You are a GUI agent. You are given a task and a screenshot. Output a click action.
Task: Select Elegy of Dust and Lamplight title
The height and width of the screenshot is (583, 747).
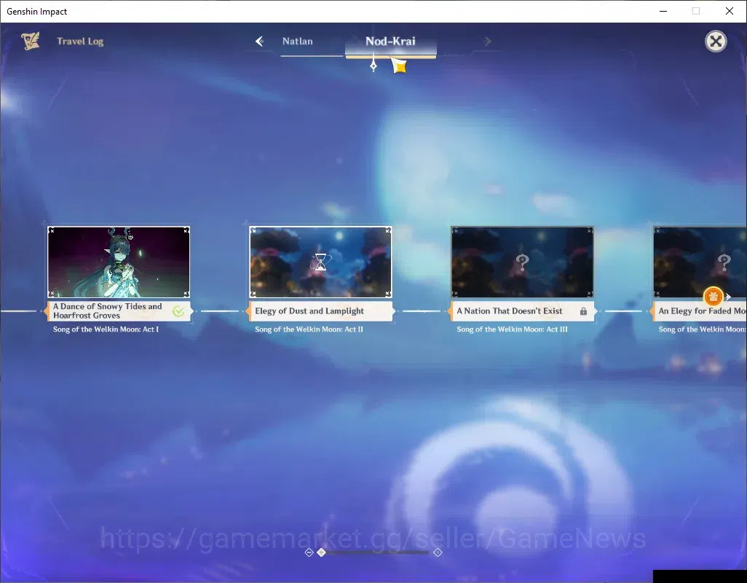tap(309, 310)
